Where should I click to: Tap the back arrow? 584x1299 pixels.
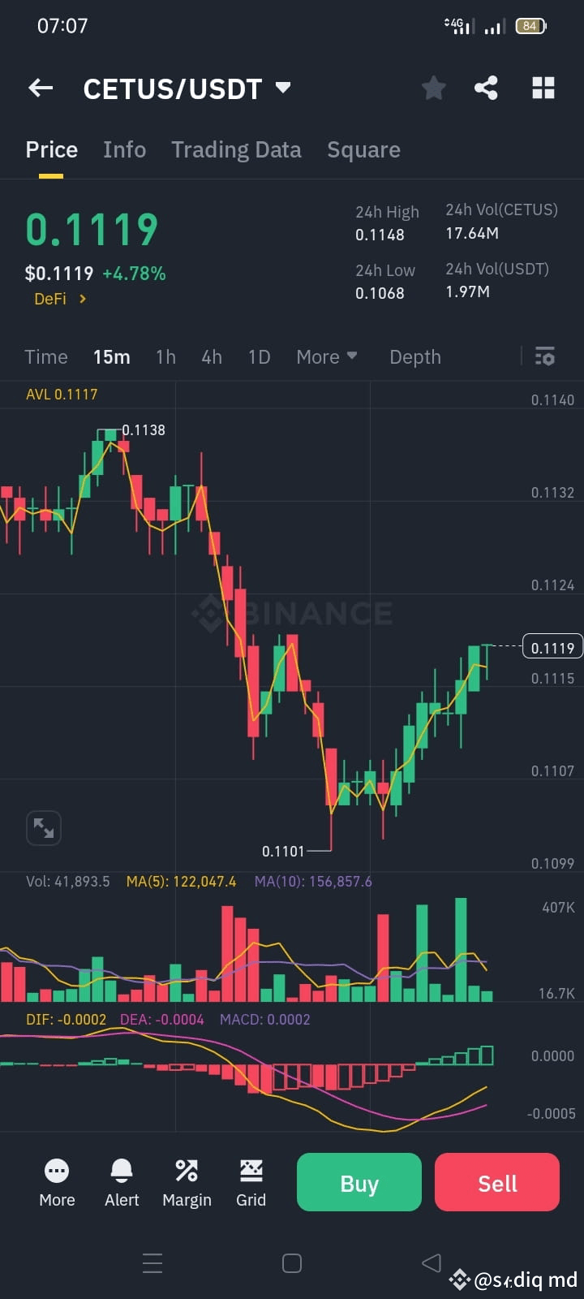tap(40, 88)
